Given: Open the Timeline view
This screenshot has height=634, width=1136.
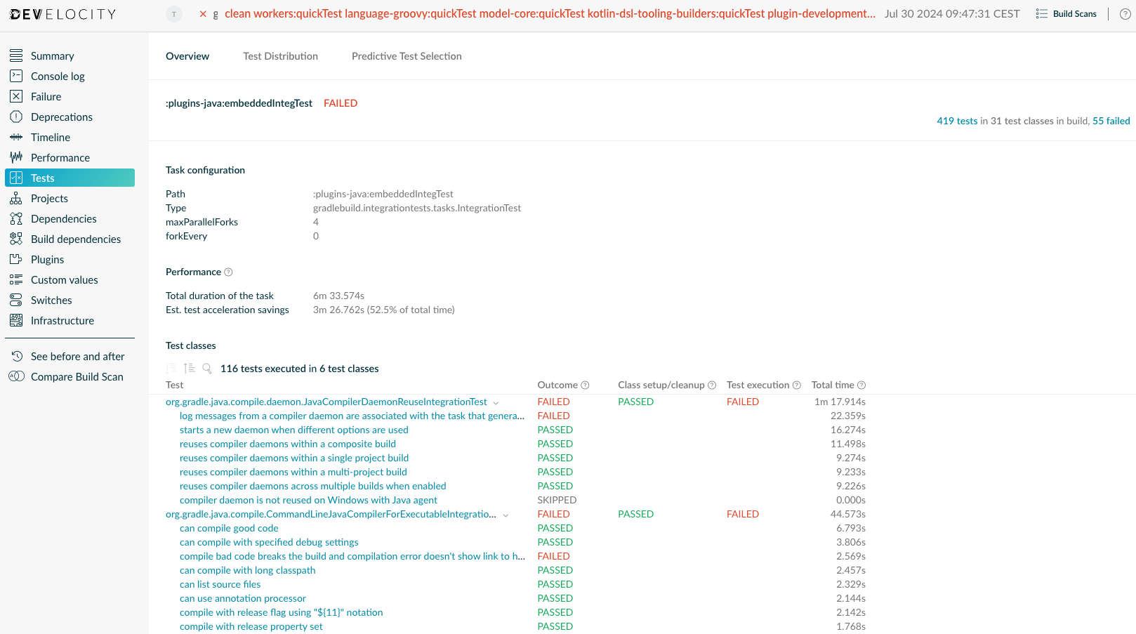Looking at the screenshot, I should tap(49, 137).
